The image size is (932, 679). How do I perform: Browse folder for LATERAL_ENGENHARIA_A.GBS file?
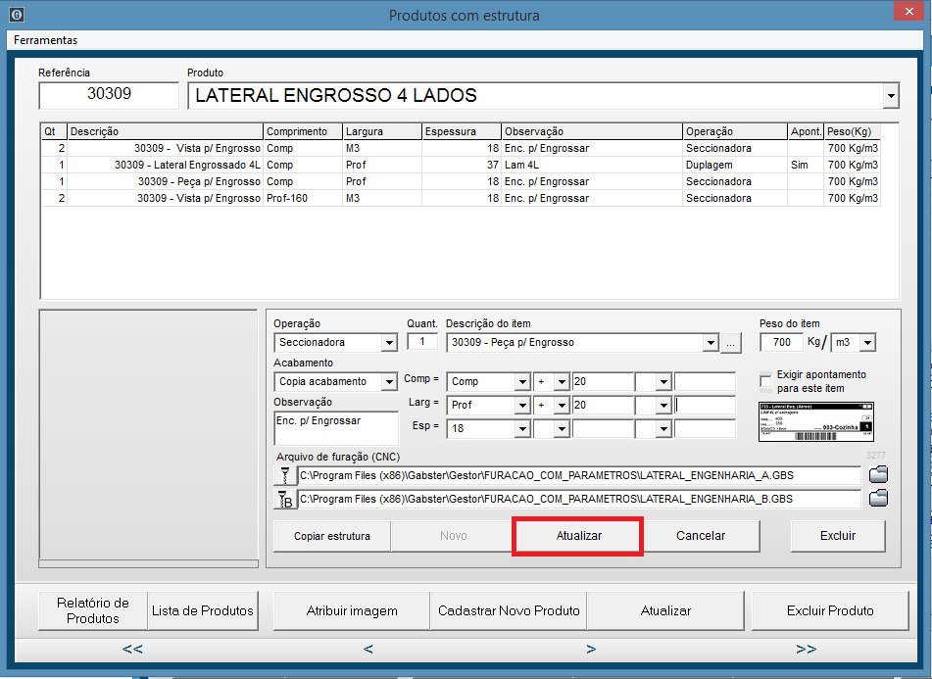click(878, 474)
